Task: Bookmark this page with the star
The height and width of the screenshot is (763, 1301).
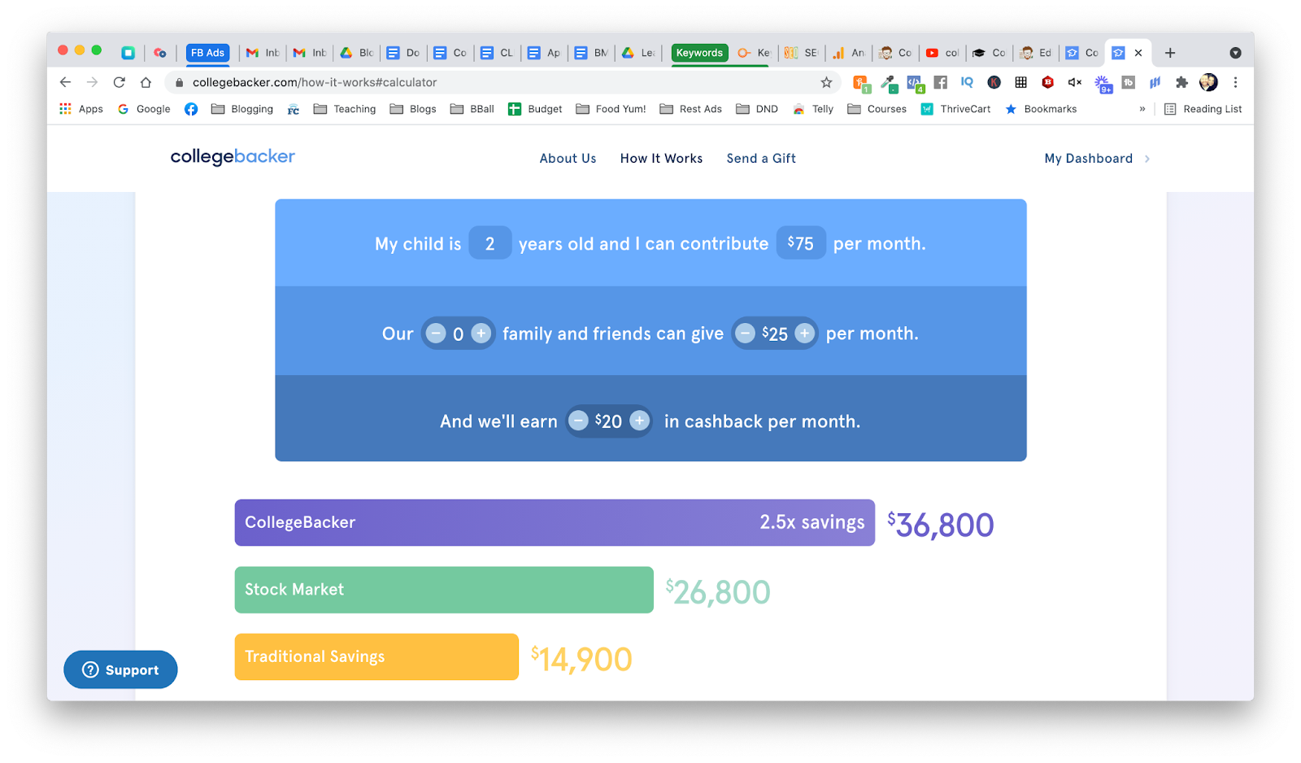Action: [x=826, y=82]
